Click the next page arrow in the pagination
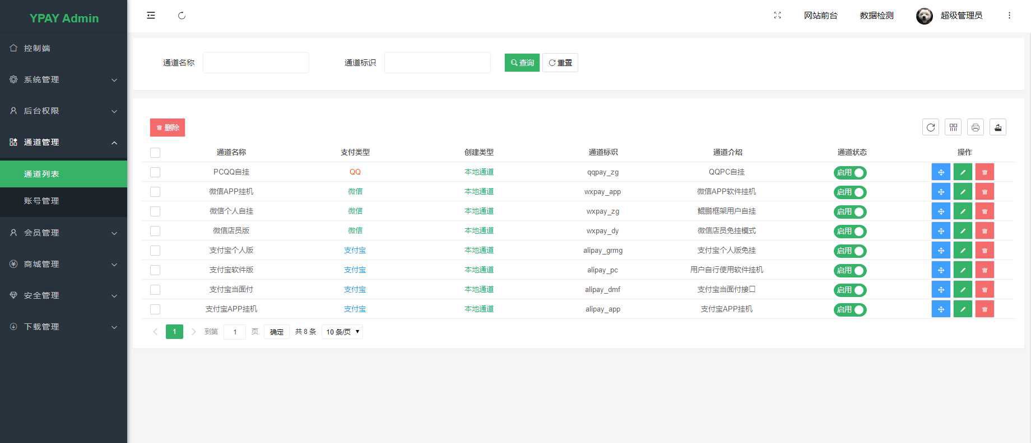 (193, 332)
